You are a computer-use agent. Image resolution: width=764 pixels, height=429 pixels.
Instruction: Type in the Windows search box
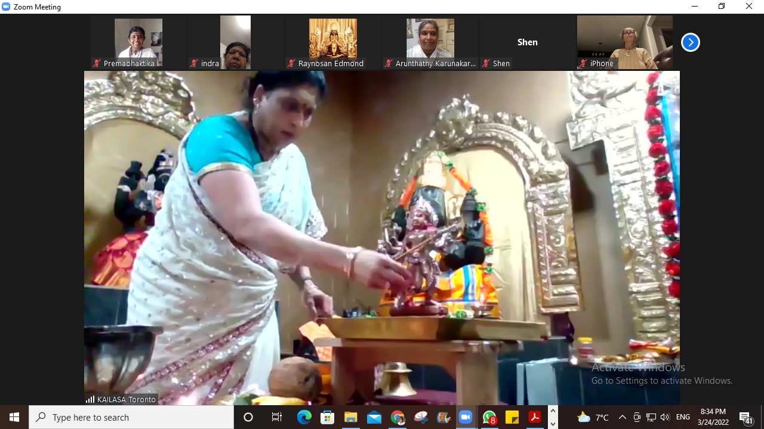pyautogui.click(x=131, y=417)
